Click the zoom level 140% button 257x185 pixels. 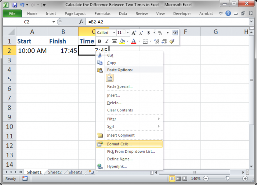[x=196, y=178]
